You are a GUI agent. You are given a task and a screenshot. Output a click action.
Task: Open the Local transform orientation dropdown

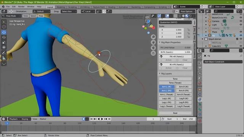(88, 11)
